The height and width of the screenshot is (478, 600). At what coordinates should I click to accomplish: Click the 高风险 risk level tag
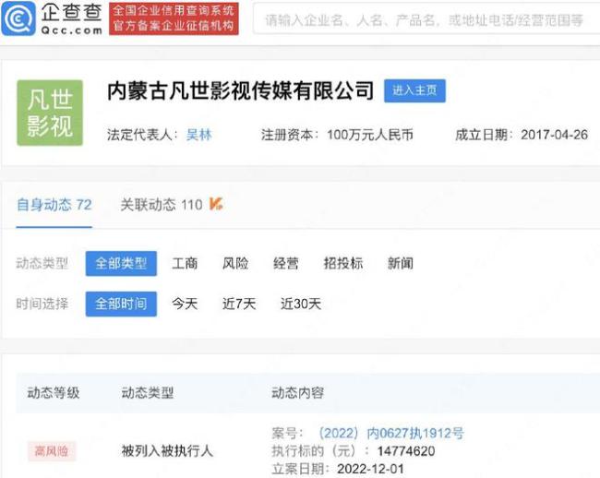(51, 451)
